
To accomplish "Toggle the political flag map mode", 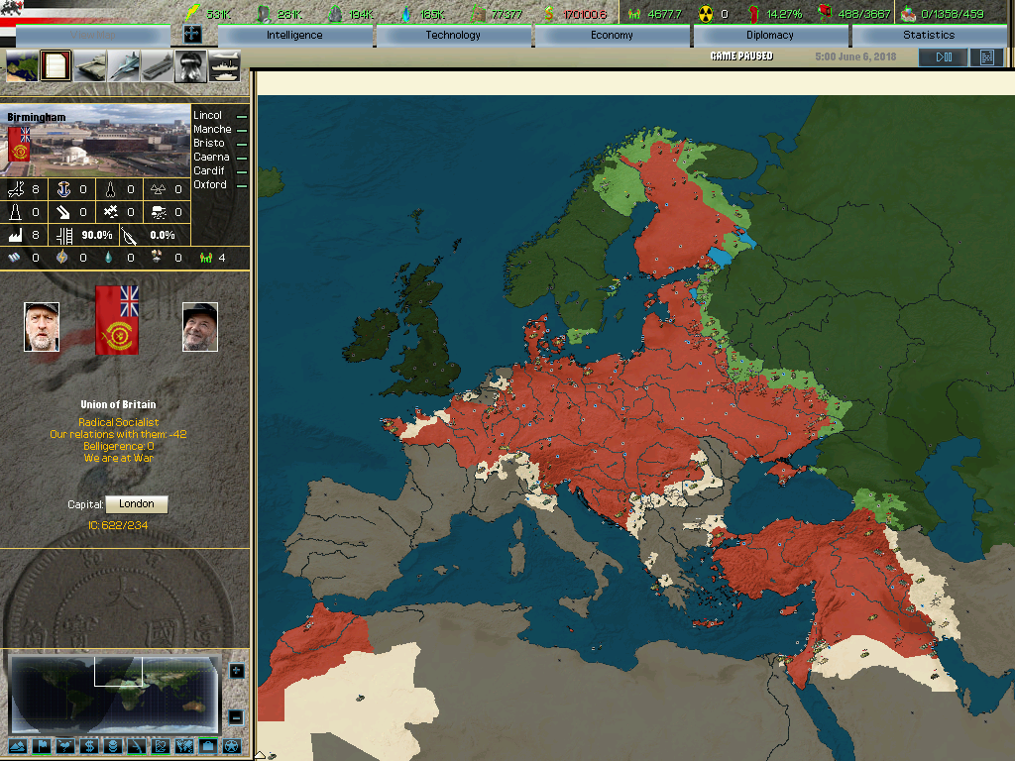I will pyautogui.click(x=43, y=745).
